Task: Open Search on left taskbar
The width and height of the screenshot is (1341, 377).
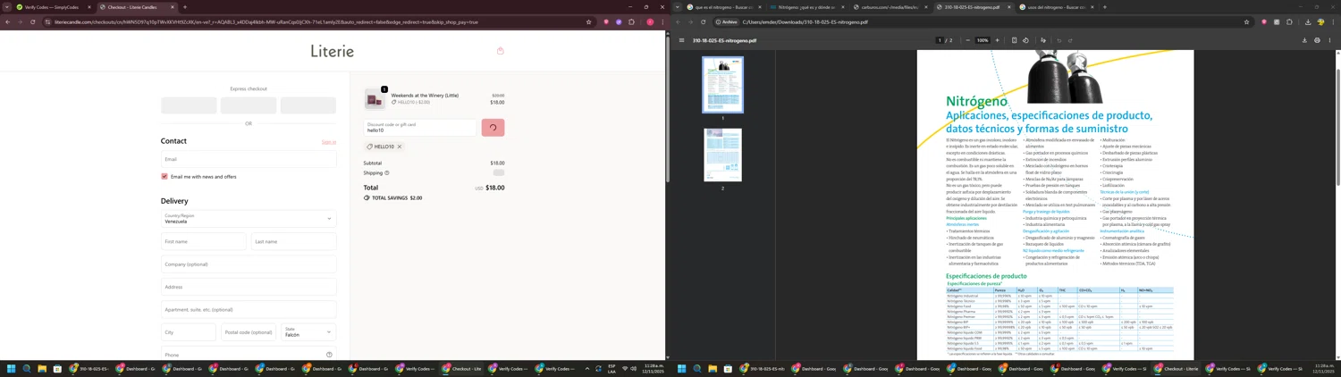Action: point(27,368)
